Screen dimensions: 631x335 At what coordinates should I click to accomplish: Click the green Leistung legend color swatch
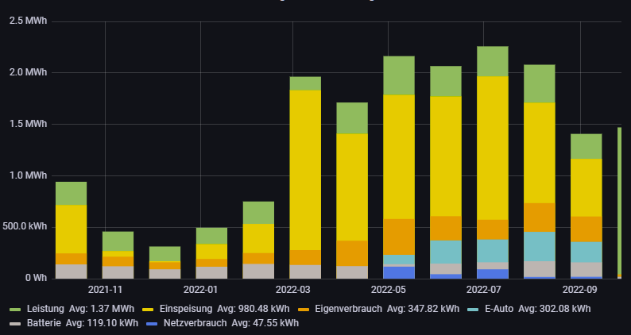pyautogui.click(x=14, y=308)
